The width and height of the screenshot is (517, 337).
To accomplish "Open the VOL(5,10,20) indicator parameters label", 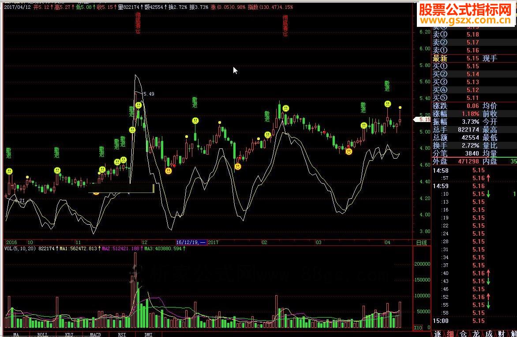I will [20, 248].
